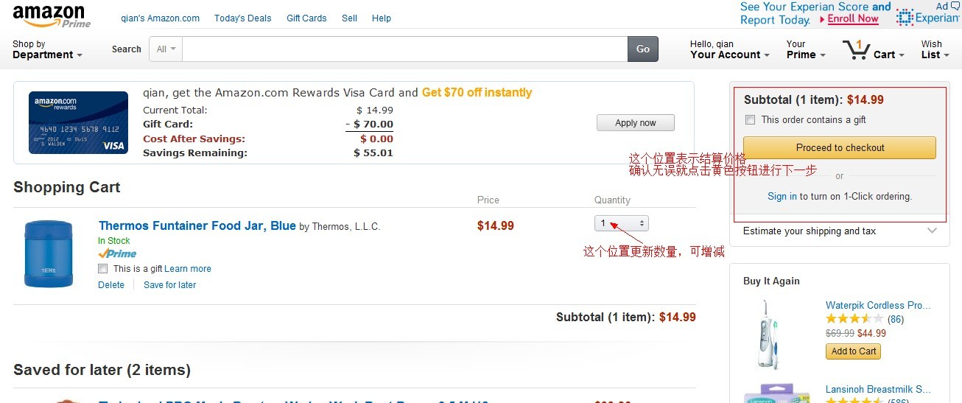The width and height of the screenshot is (962, 403).
Task: Expand 'Estimate your shipping and tax'
Action: coord(840,231)
